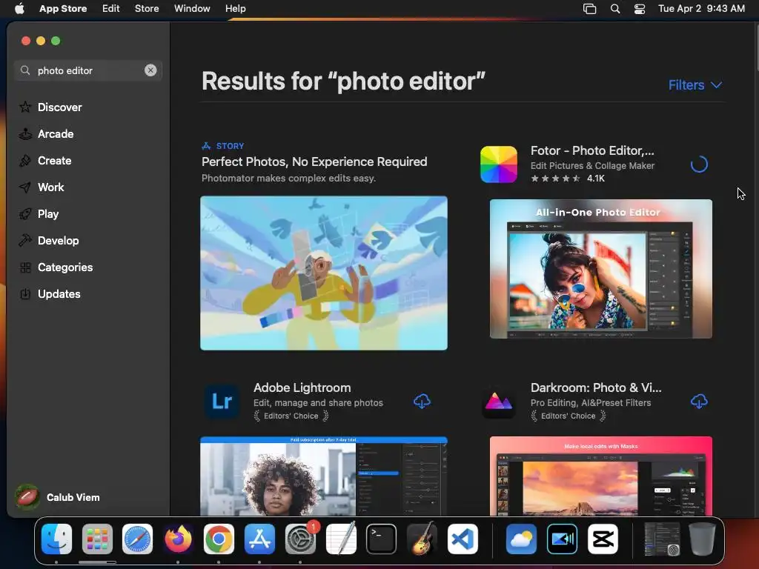
Task: Click App Store icon in the Dock
Action: coord(259,539)
